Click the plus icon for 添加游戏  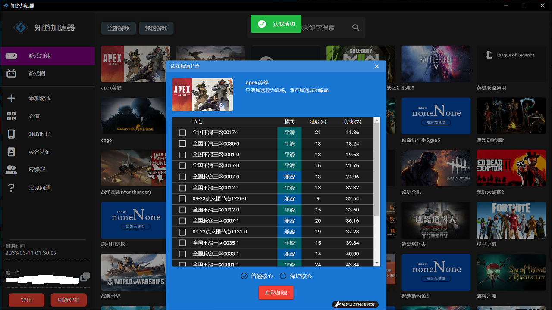pyautogui.click(x=11, y=98)
